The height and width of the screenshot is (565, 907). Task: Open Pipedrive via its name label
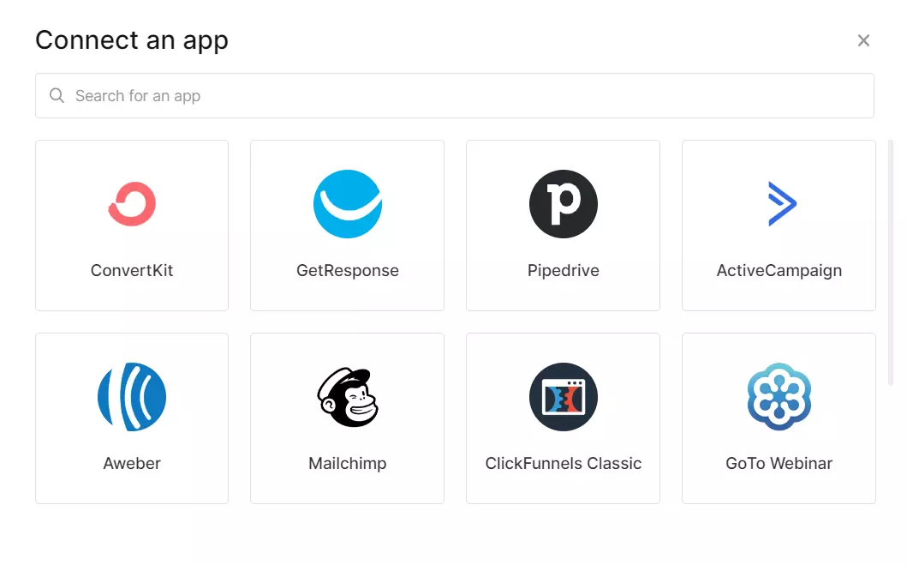point(563,271)
